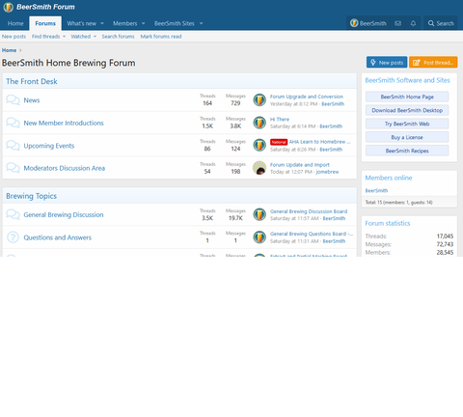The height and width of the screenshot is (417, 463).
Task: Open Forum Upgrade and Conversion thread
Action: point(307,97)
